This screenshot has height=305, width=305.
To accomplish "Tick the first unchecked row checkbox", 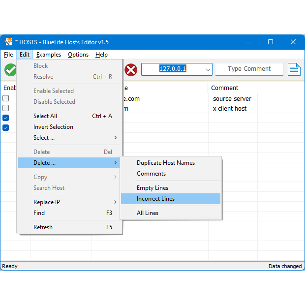I will click(5, 98).
